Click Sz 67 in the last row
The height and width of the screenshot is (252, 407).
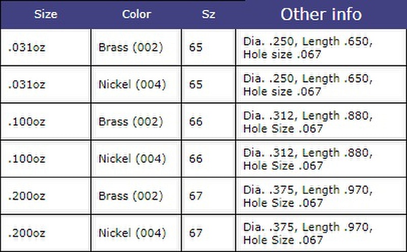click(209, 233)
